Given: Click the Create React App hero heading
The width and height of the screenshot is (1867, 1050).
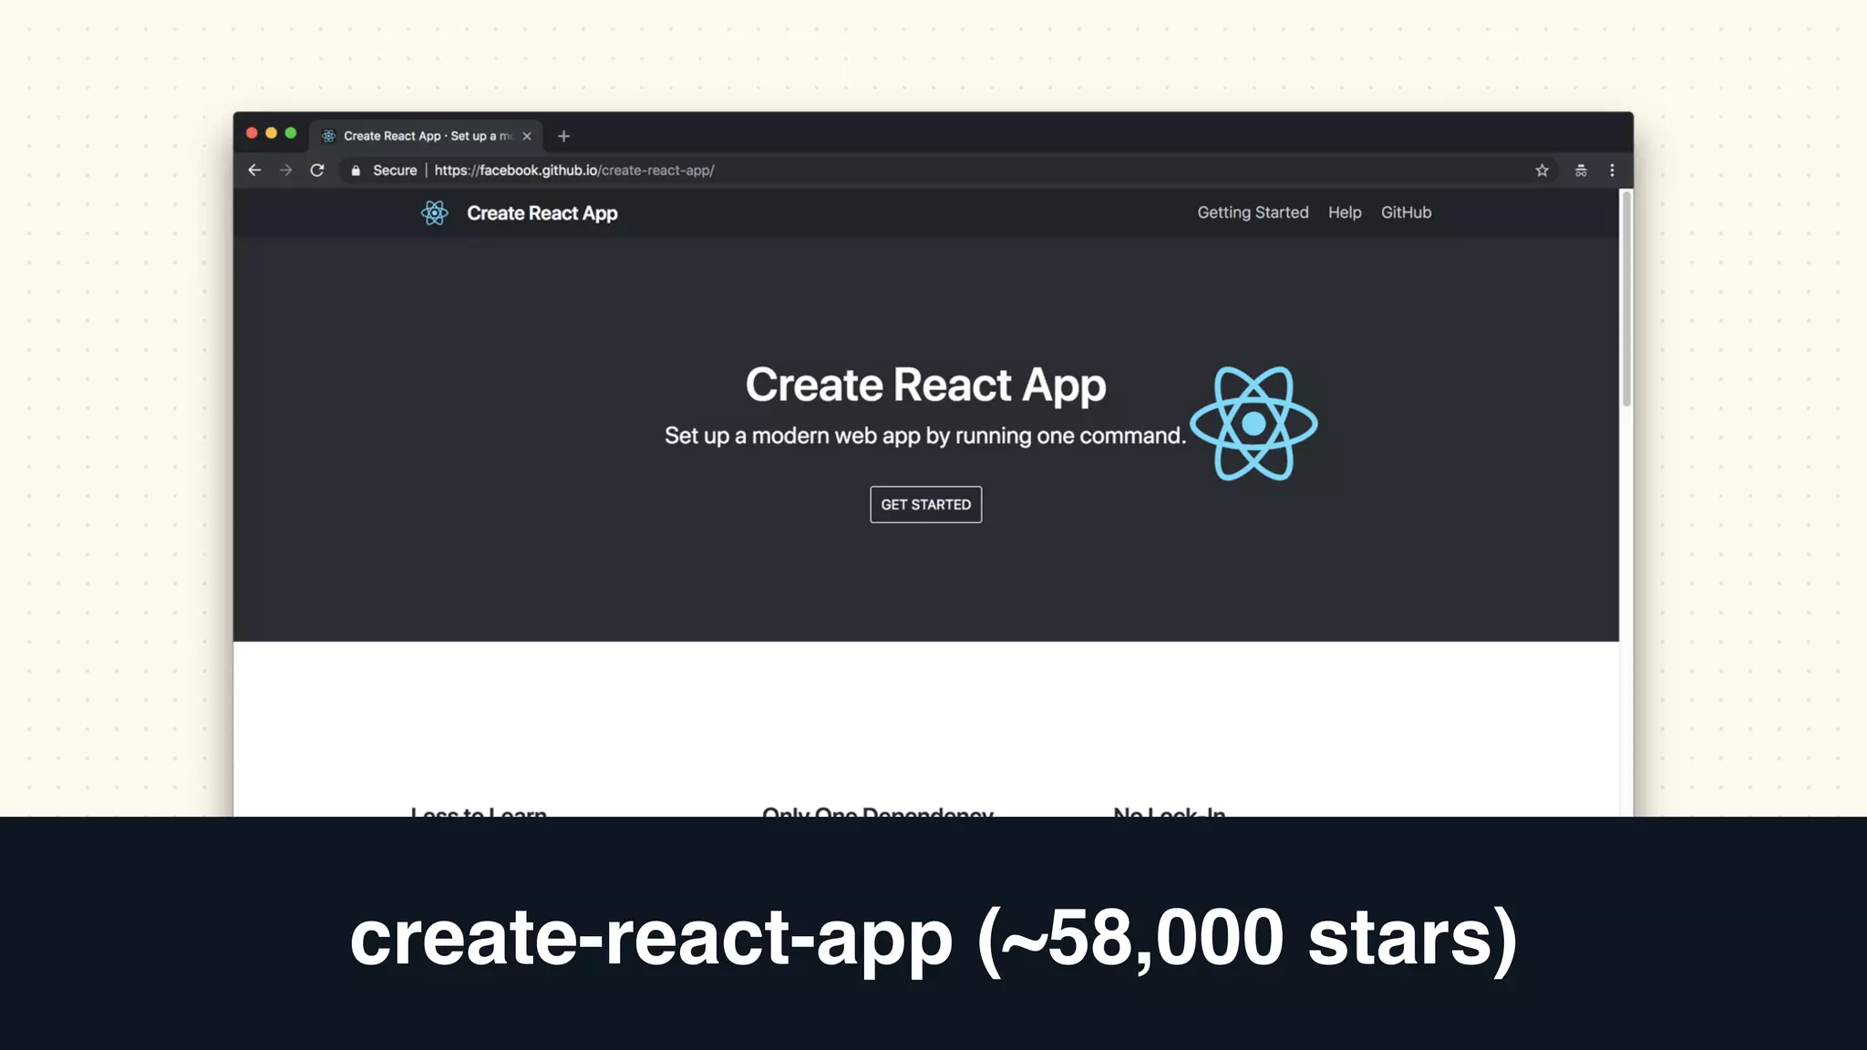Looking at the screenshot, I should point(925,386).
